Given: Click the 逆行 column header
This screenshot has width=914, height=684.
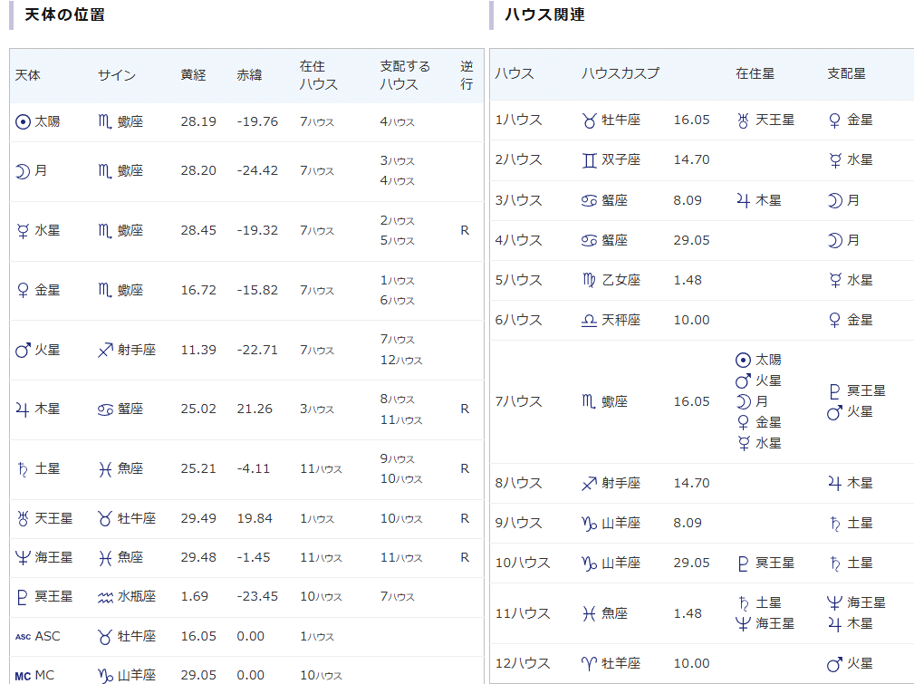Looking at the screenshot, I should [467, 75].
